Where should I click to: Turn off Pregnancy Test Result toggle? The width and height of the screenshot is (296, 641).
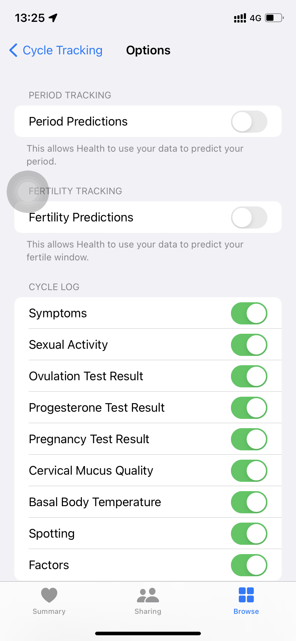coord(249,439)
